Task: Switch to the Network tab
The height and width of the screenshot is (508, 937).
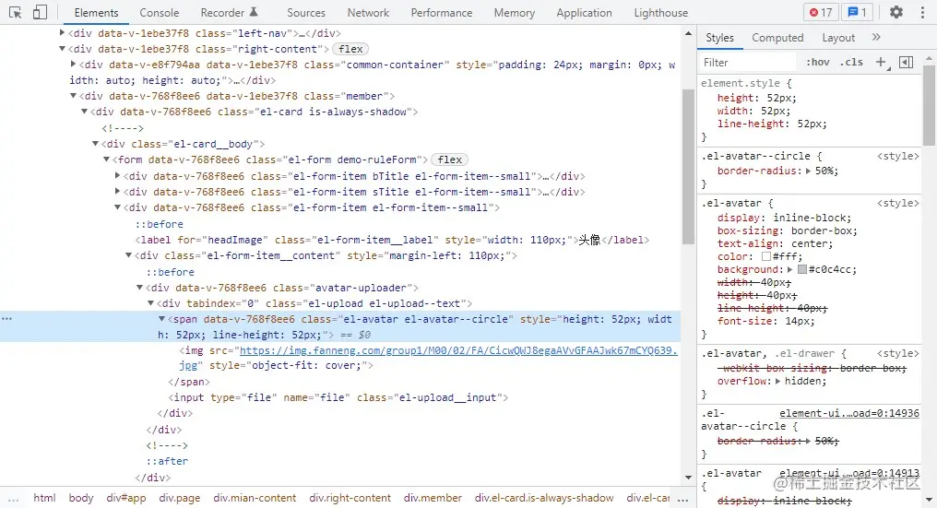Action: tap(368, 13)
